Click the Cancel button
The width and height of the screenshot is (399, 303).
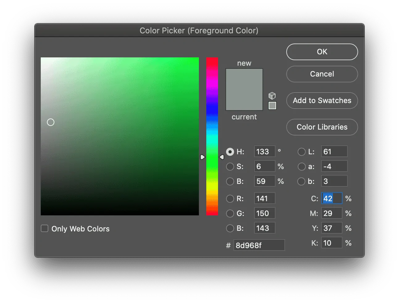(322, 74)
